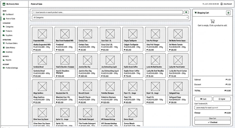235x128 pixels.
Task: Click the My Grocery Store logo icon
Action: 4,4
